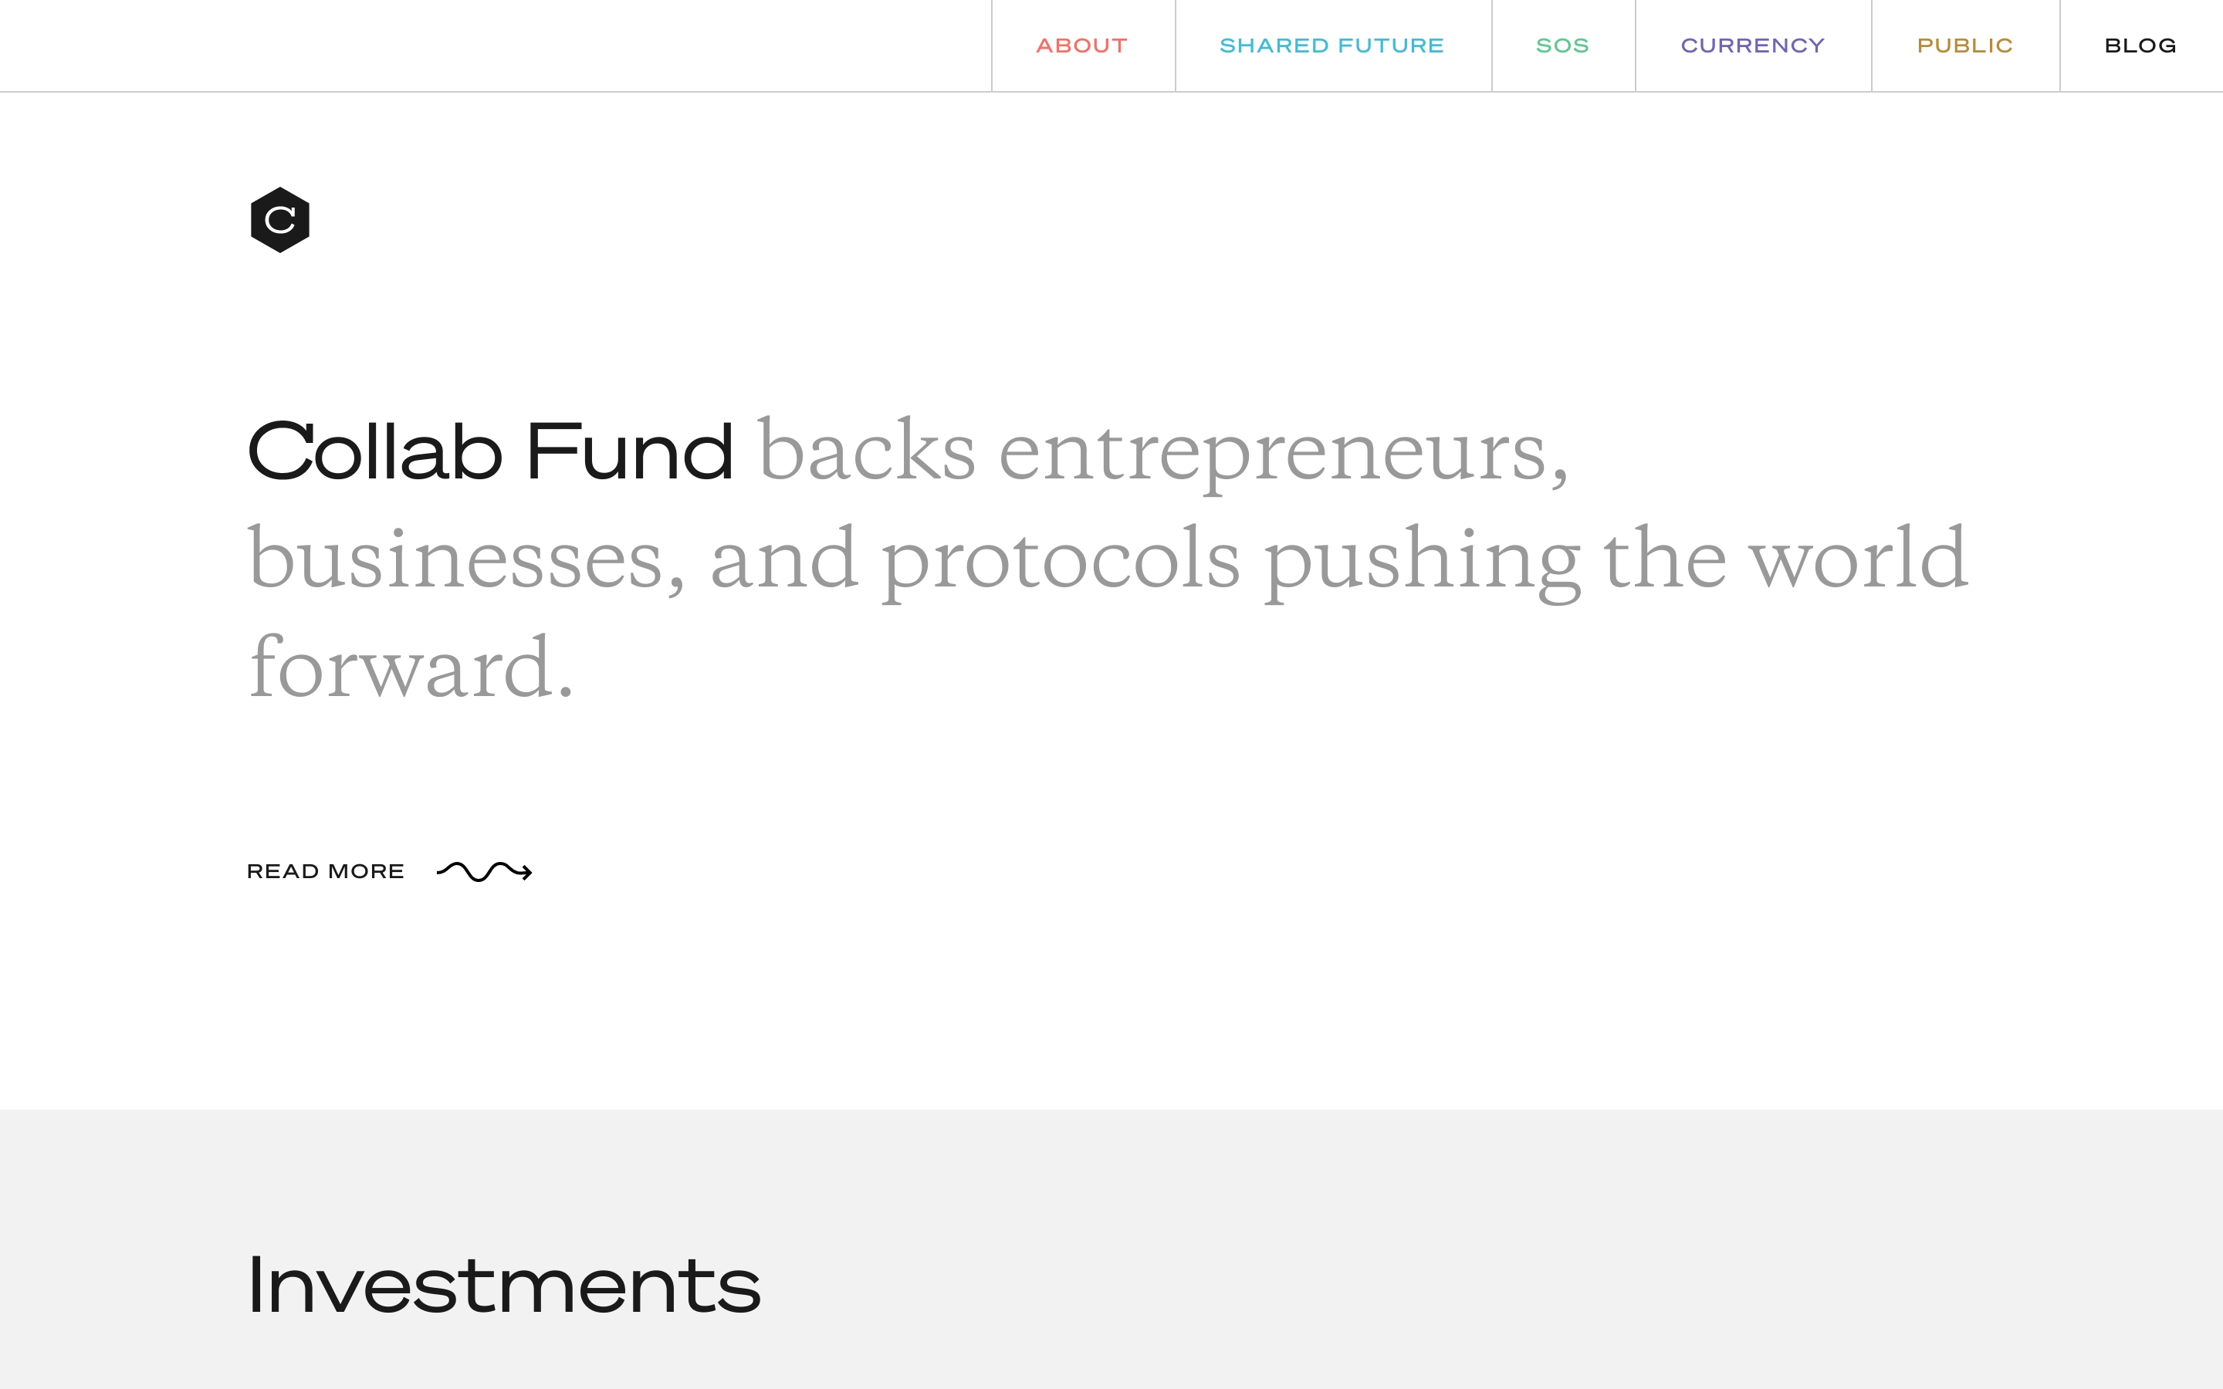Click the word "world" in the headline
This screenshot has width=2223, height=1389.
(x=1857, y=559)
